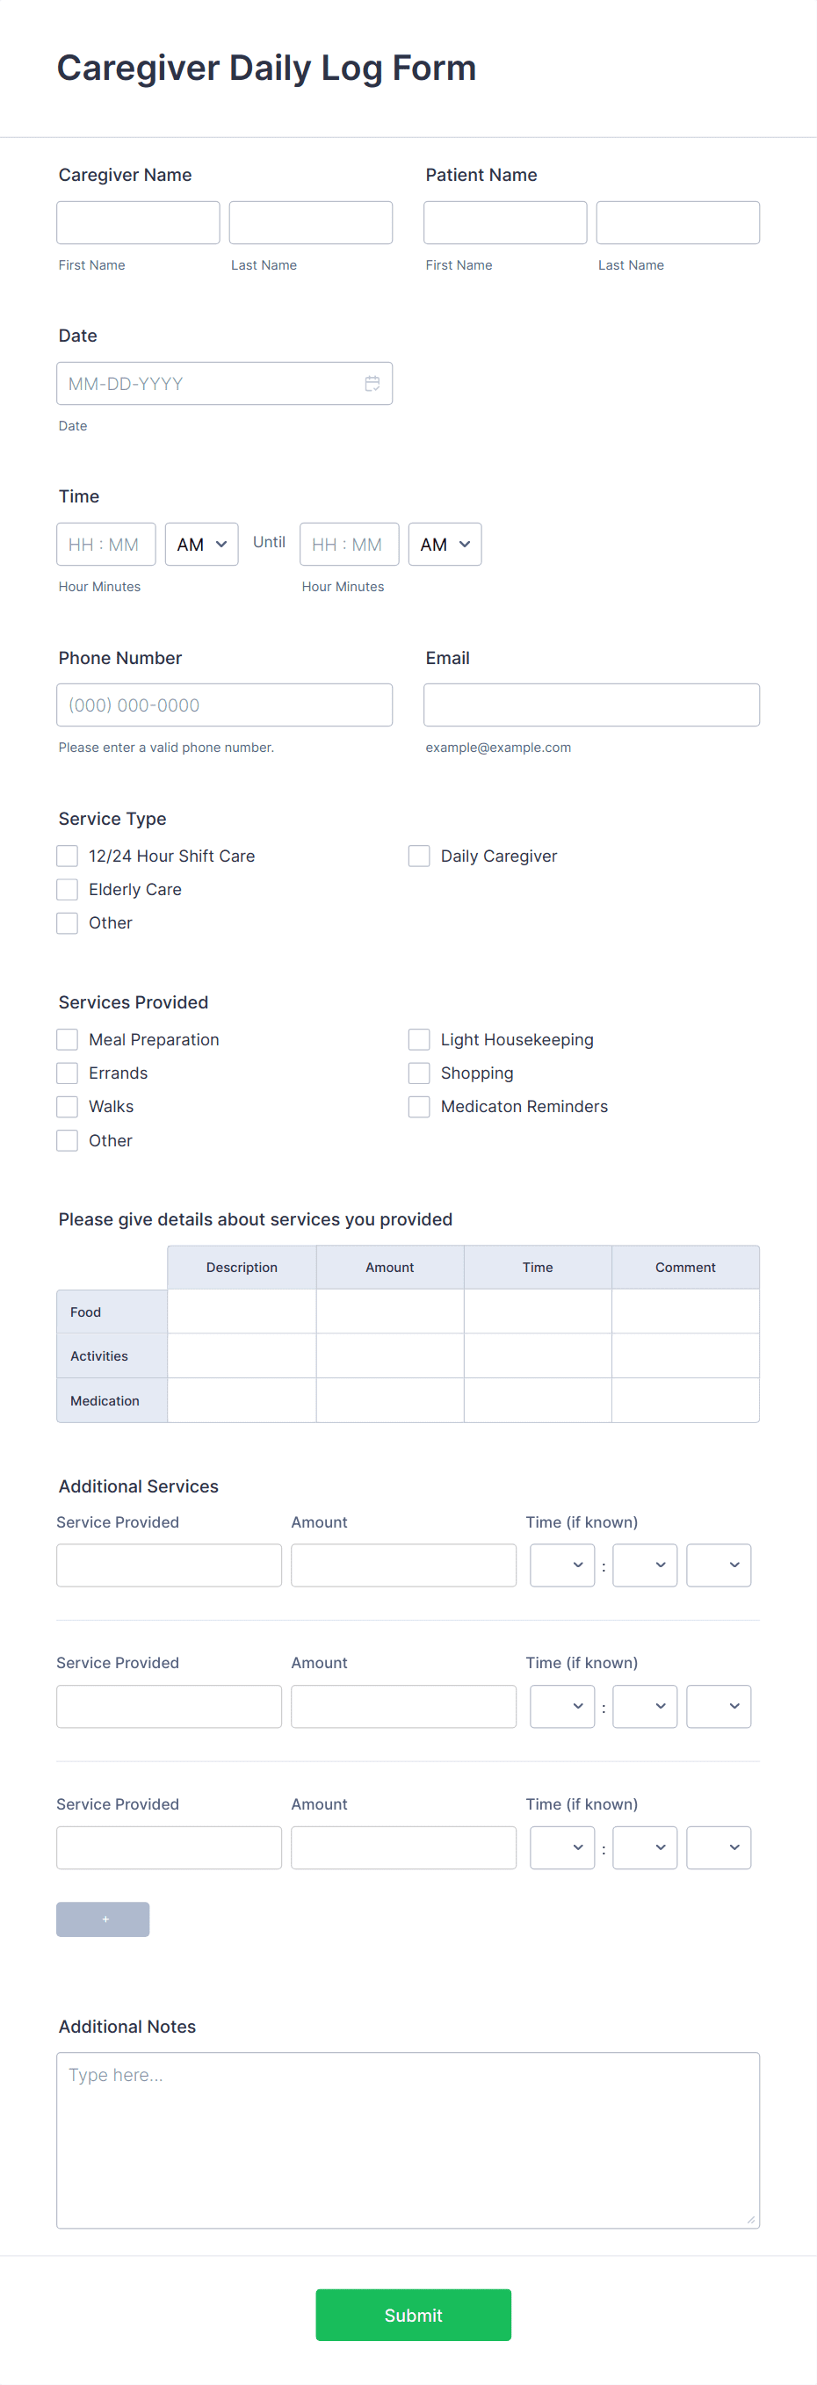Check Meal Preparation under Services Provided
817x2385 pixels.
point(66,1039)
